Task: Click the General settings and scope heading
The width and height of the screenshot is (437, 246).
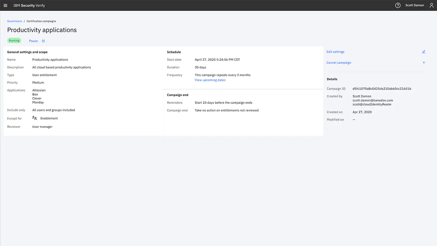Action: click(x=27, y=52)
